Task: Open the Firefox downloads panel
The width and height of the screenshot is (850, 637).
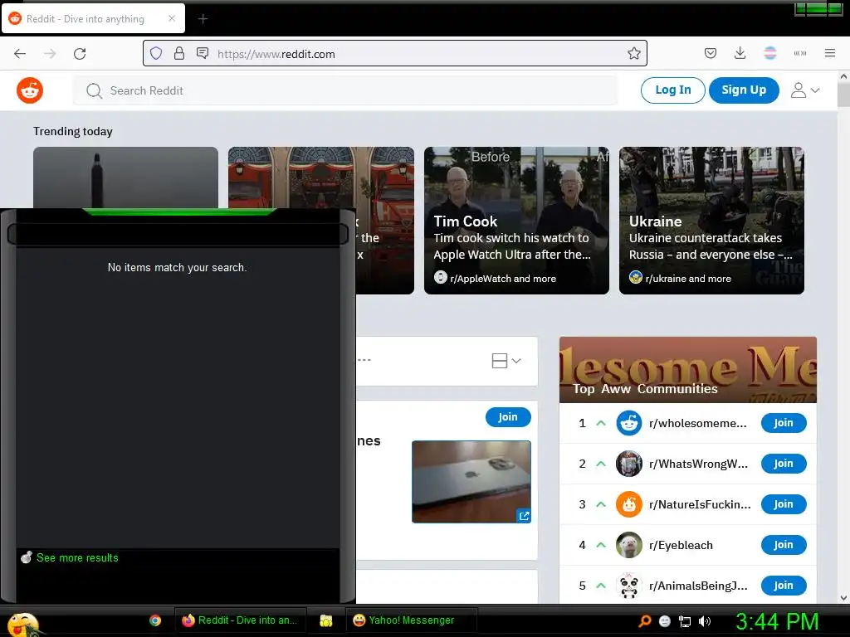Action: pyautogui.click(x=740, y=53)
